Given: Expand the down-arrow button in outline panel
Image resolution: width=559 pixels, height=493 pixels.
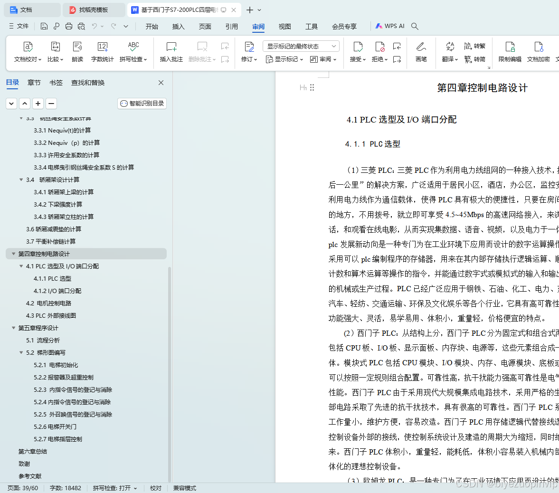Looking at the screenshot, I should 11,104.
